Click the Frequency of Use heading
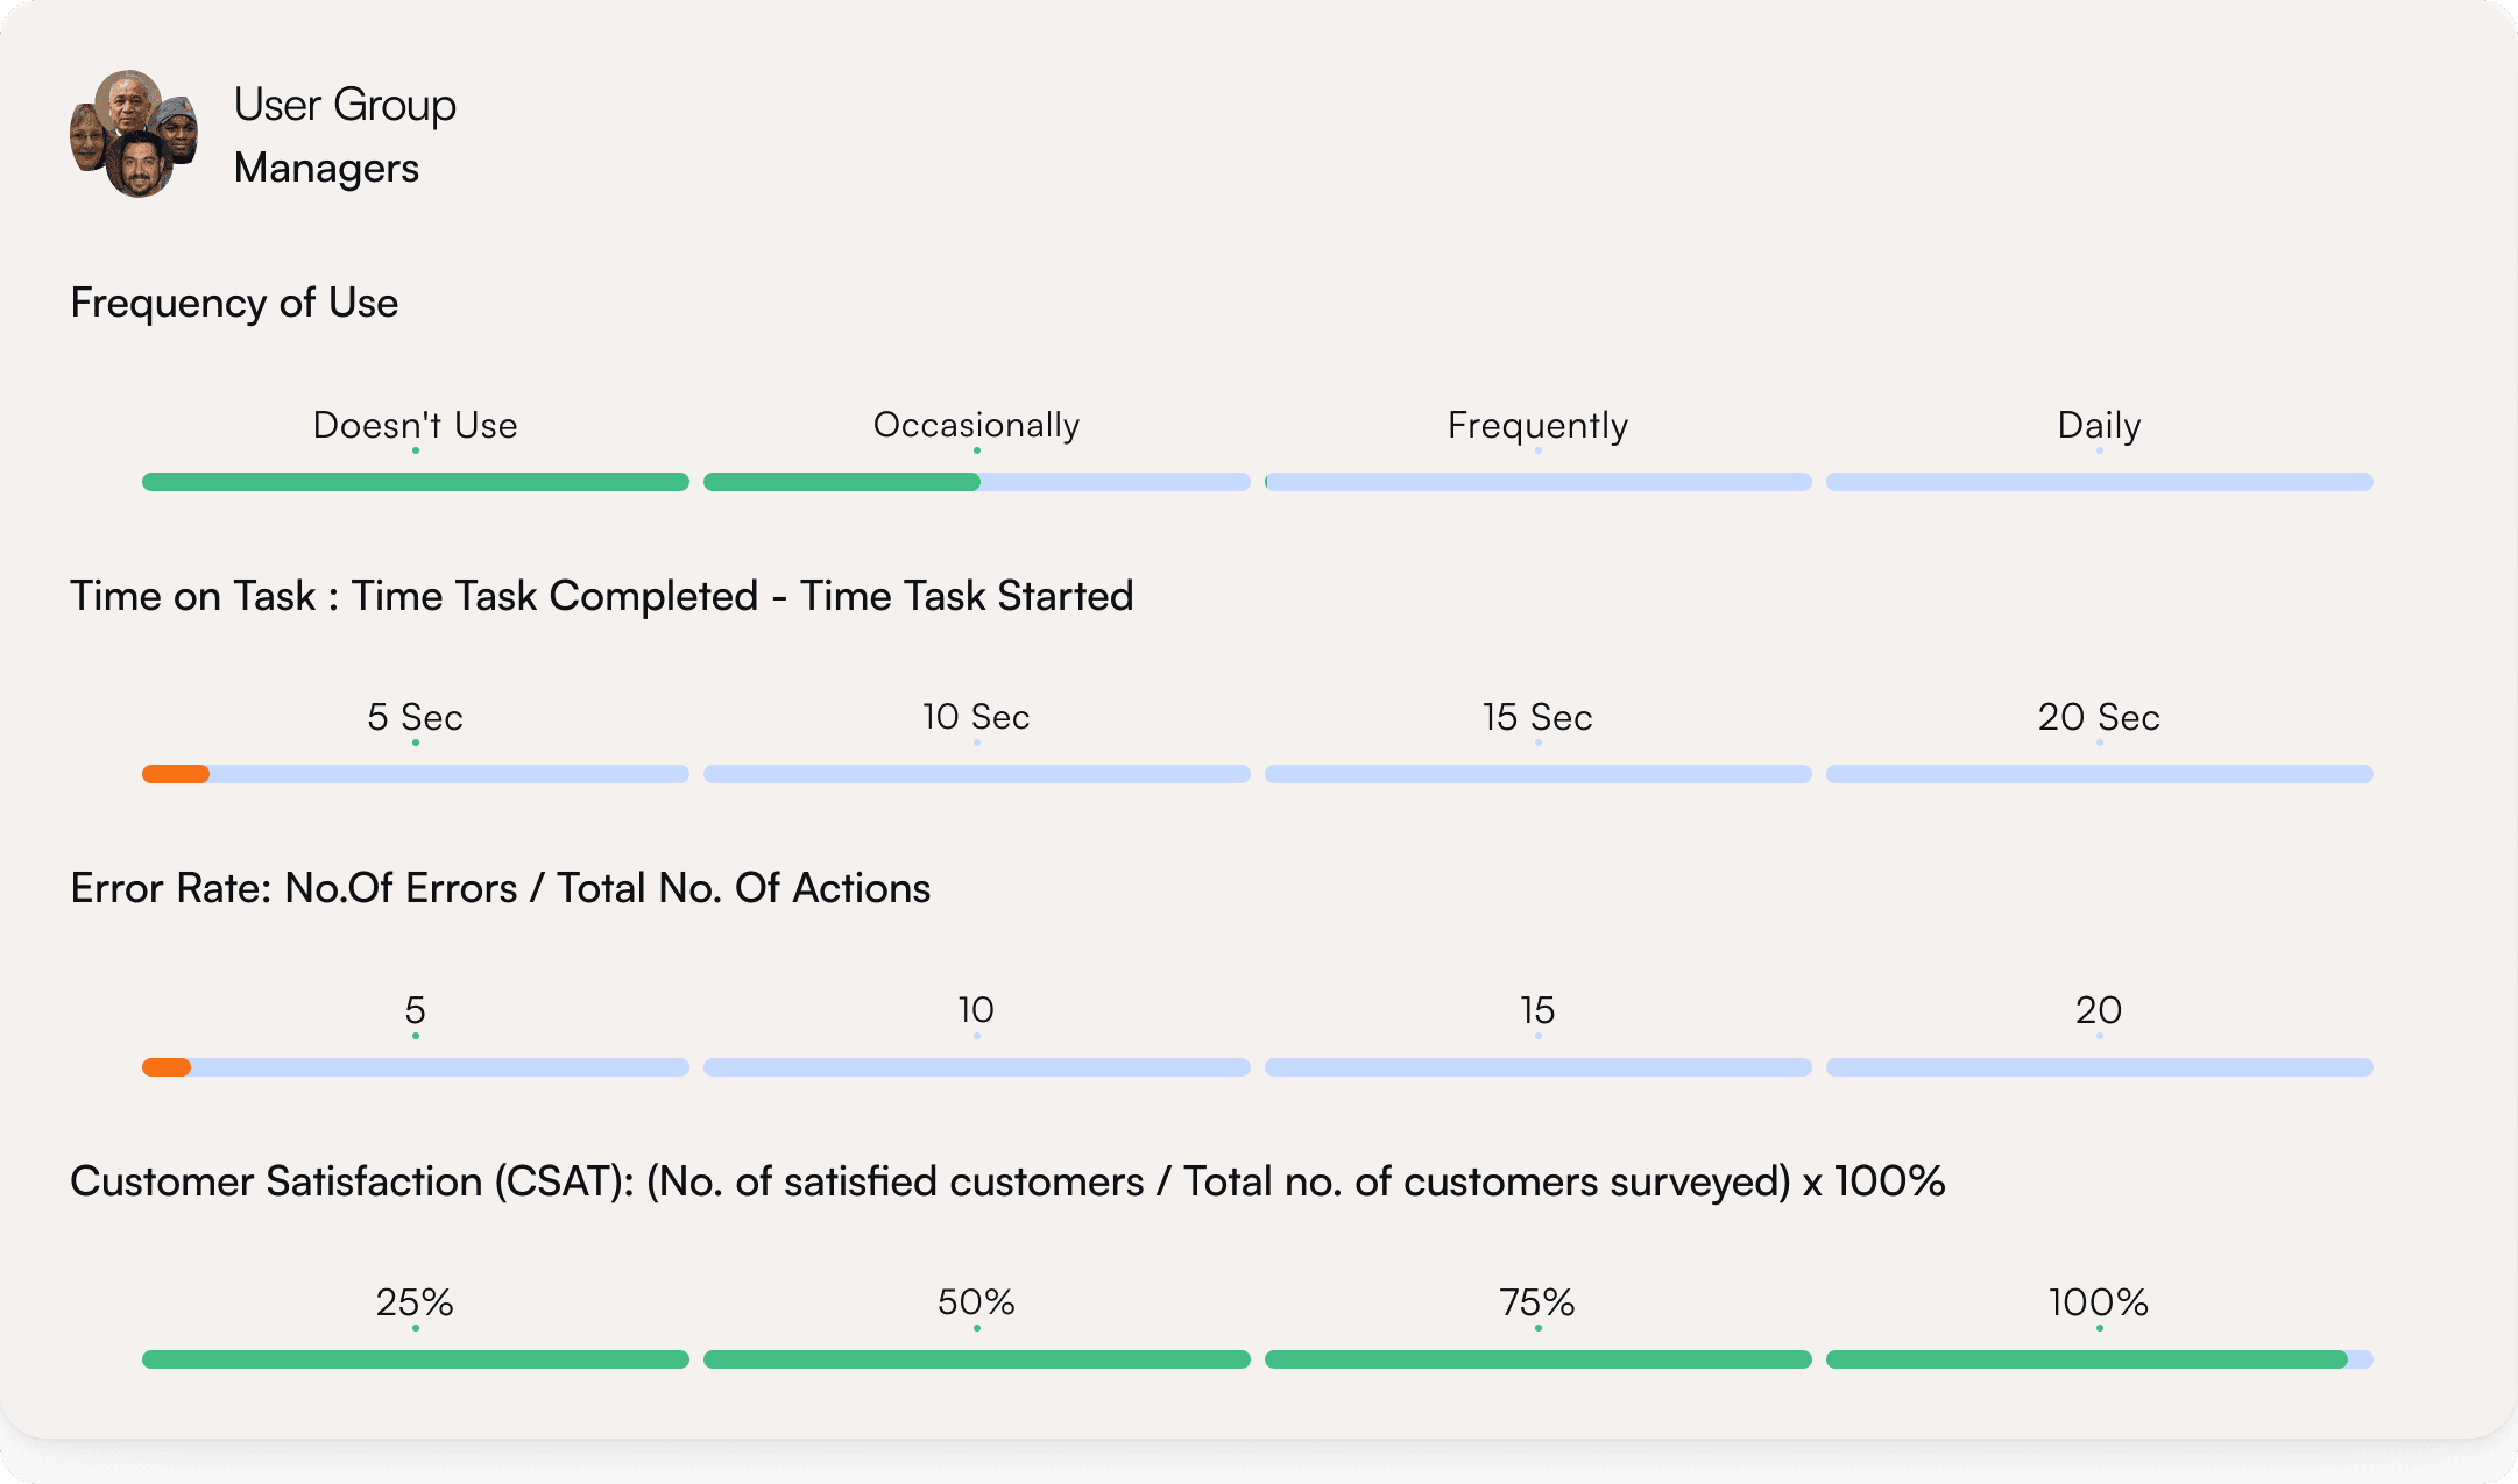Image resolution: width=2518 pixels, height=1484 pixels. (x=234, y=303)
